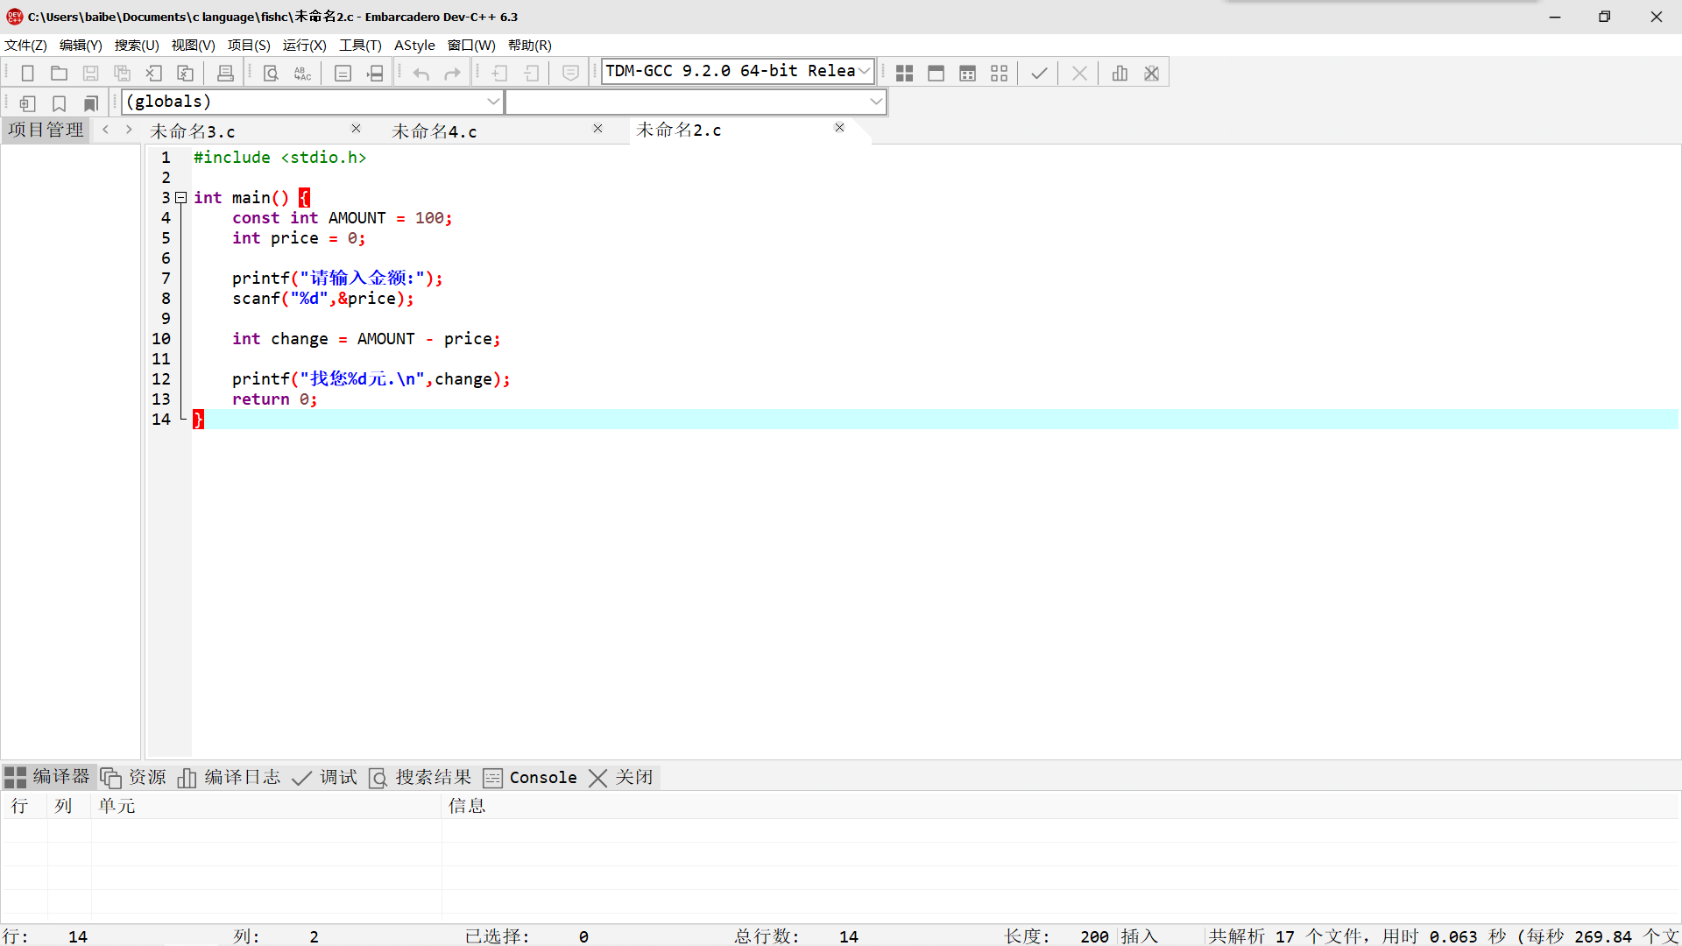Open the 编译日志 bottom panel tab

click(x=229, y=777)
